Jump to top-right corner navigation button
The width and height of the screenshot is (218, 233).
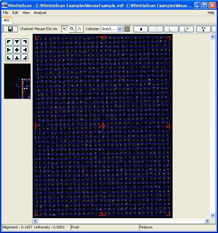tap(25, 42)
